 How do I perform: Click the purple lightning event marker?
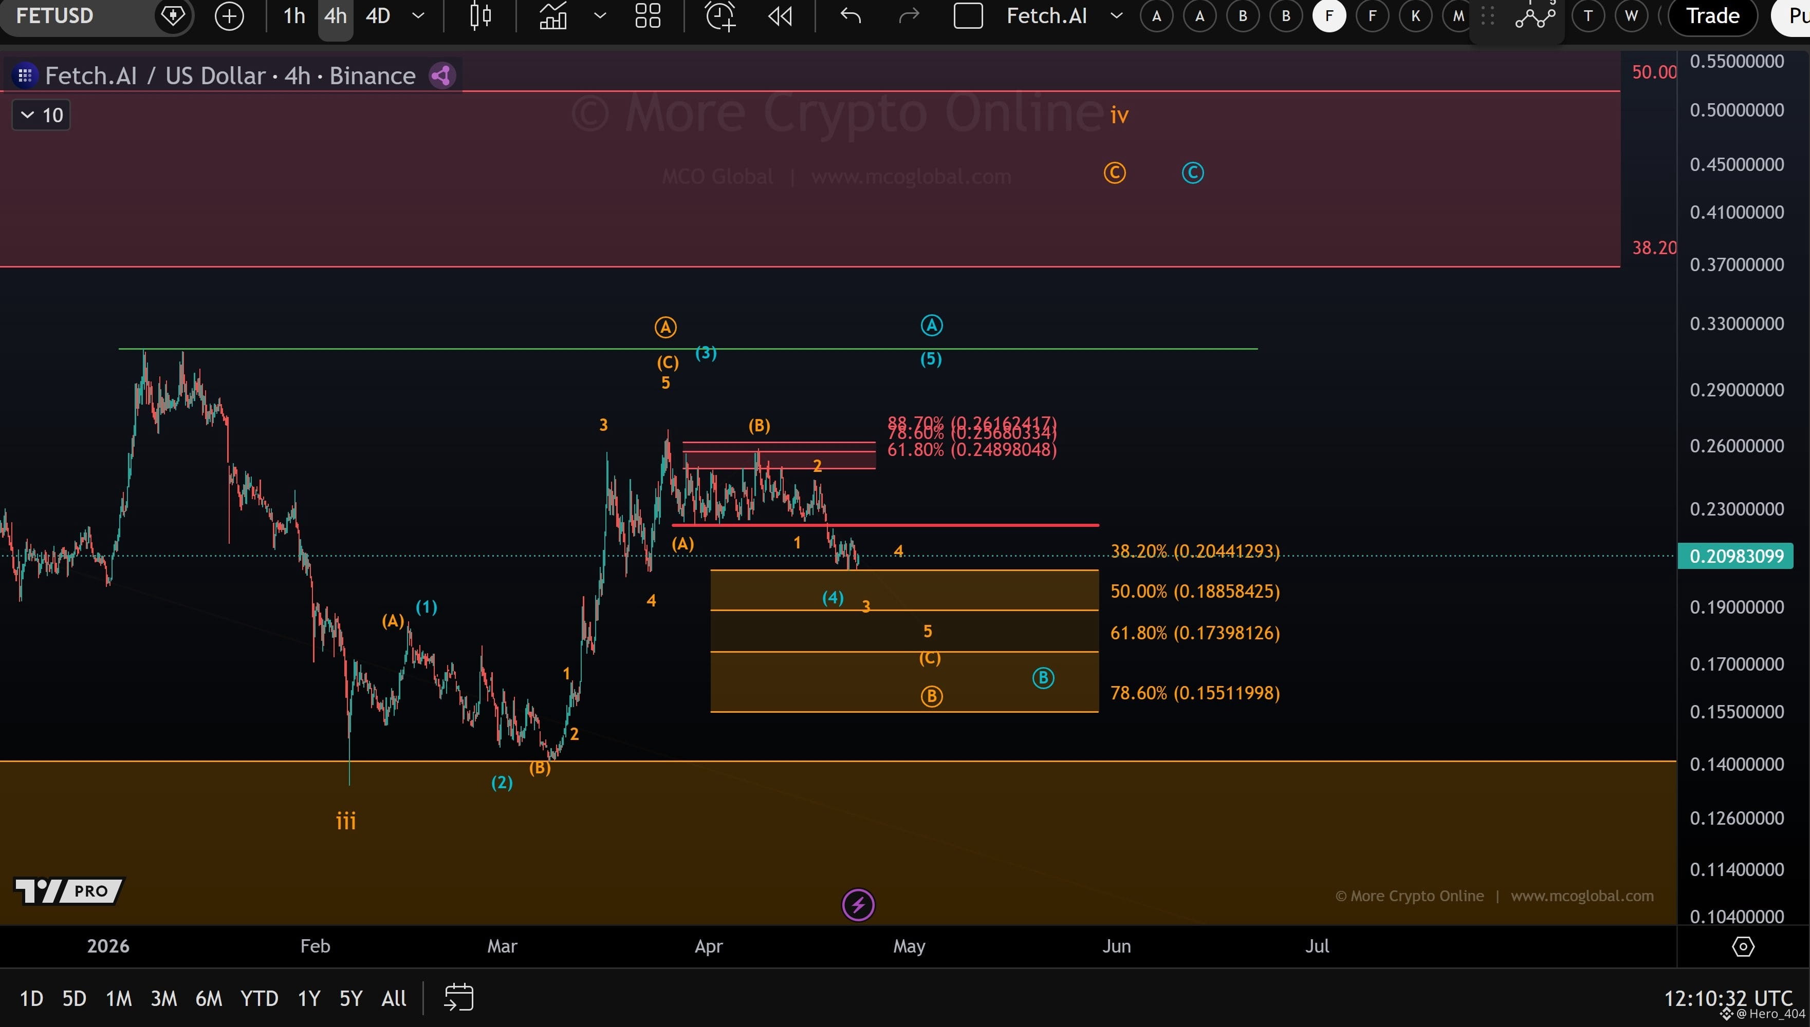point(858,904)
